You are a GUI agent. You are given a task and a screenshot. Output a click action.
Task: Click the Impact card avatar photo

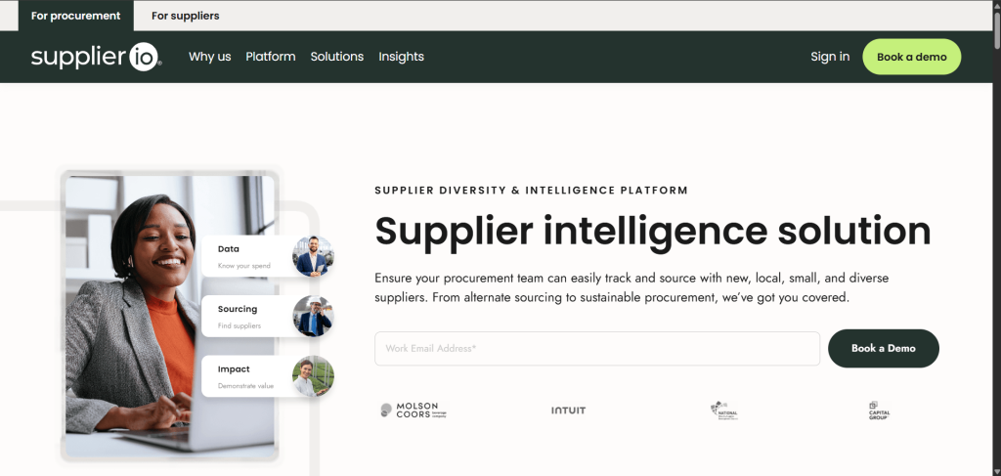click(313, 376)
